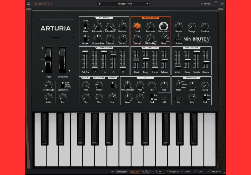Click the leftmost white piano key

tap(40, 156)
